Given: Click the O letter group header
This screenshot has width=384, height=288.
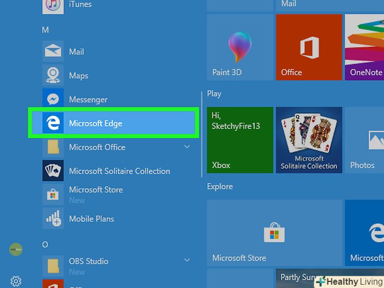Looking at the screenshot, I should tap(45, 244).
